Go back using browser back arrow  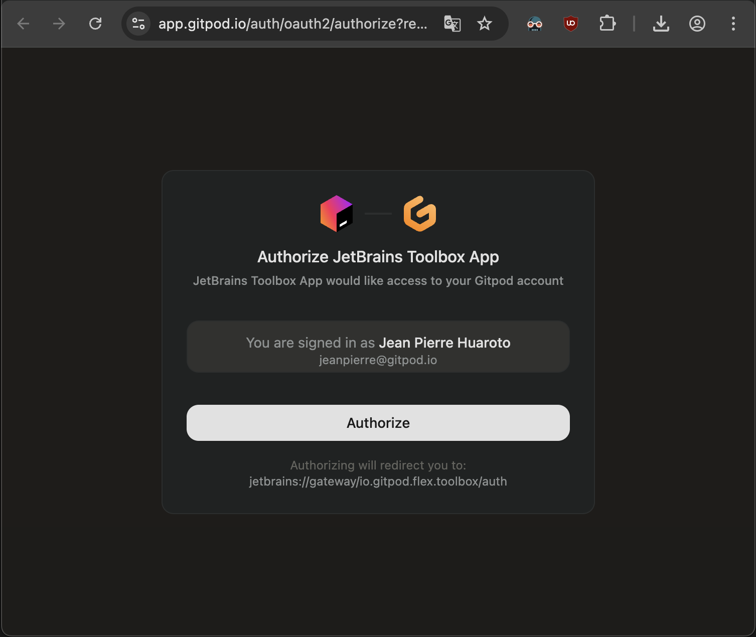click(x=24, y=24)
